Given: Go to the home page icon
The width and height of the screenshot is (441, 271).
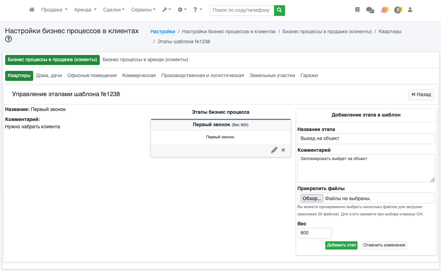Looking at the screenshot, I should (x=32, y=10).
